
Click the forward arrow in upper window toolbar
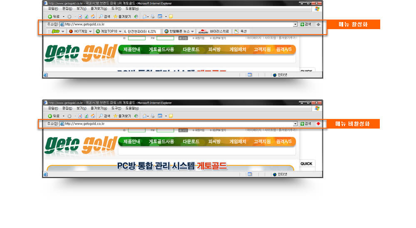(x=69, y=17)
